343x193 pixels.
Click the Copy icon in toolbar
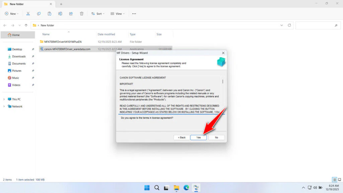pyautogui.click(x=39, y=14)
